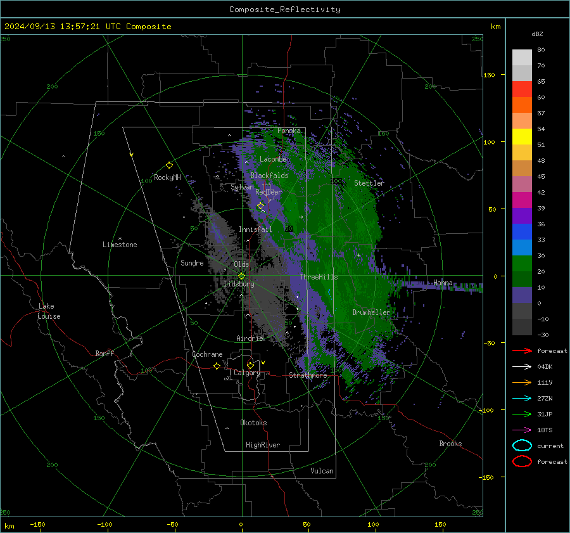Click the Cochrane city label
Image resolution: width=570 pixels, height=533 pixels.
point(207,354)
